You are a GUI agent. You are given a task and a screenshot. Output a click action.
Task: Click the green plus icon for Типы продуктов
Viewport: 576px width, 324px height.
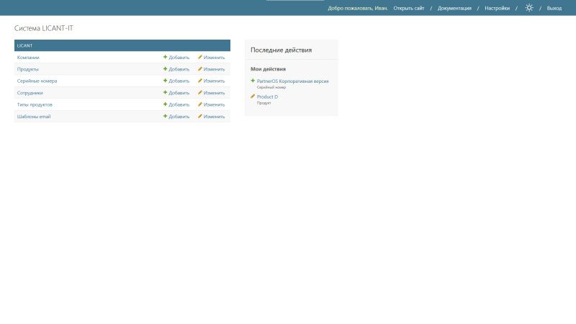coord(165,104)
